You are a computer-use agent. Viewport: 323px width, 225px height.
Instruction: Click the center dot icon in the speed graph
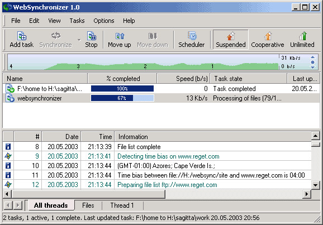312,62
